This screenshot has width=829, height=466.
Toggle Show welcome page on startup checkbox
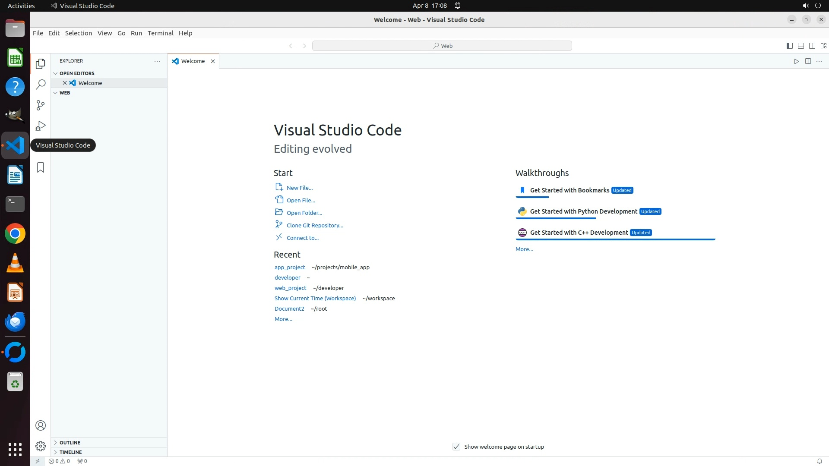point(456,447)
